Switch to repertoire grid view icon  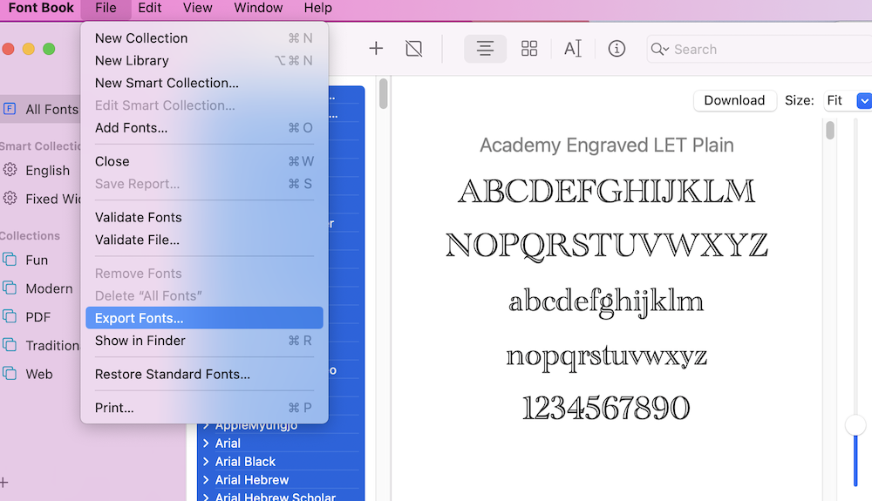coord(529,49)
